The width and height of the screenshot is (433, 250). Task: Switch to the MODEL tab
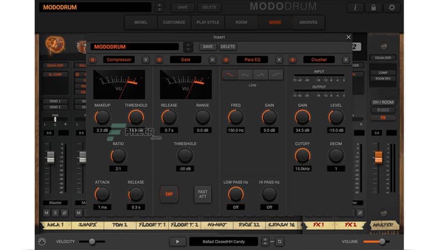141,22
